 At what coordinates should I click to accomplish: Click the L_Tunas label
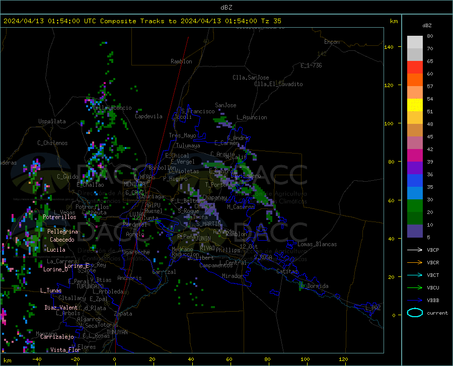[51, 290]
